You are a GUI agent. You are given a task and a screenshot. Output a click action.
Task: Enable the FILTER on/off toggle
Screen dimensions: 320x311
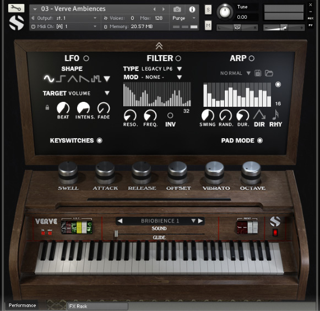coord(178,58)
